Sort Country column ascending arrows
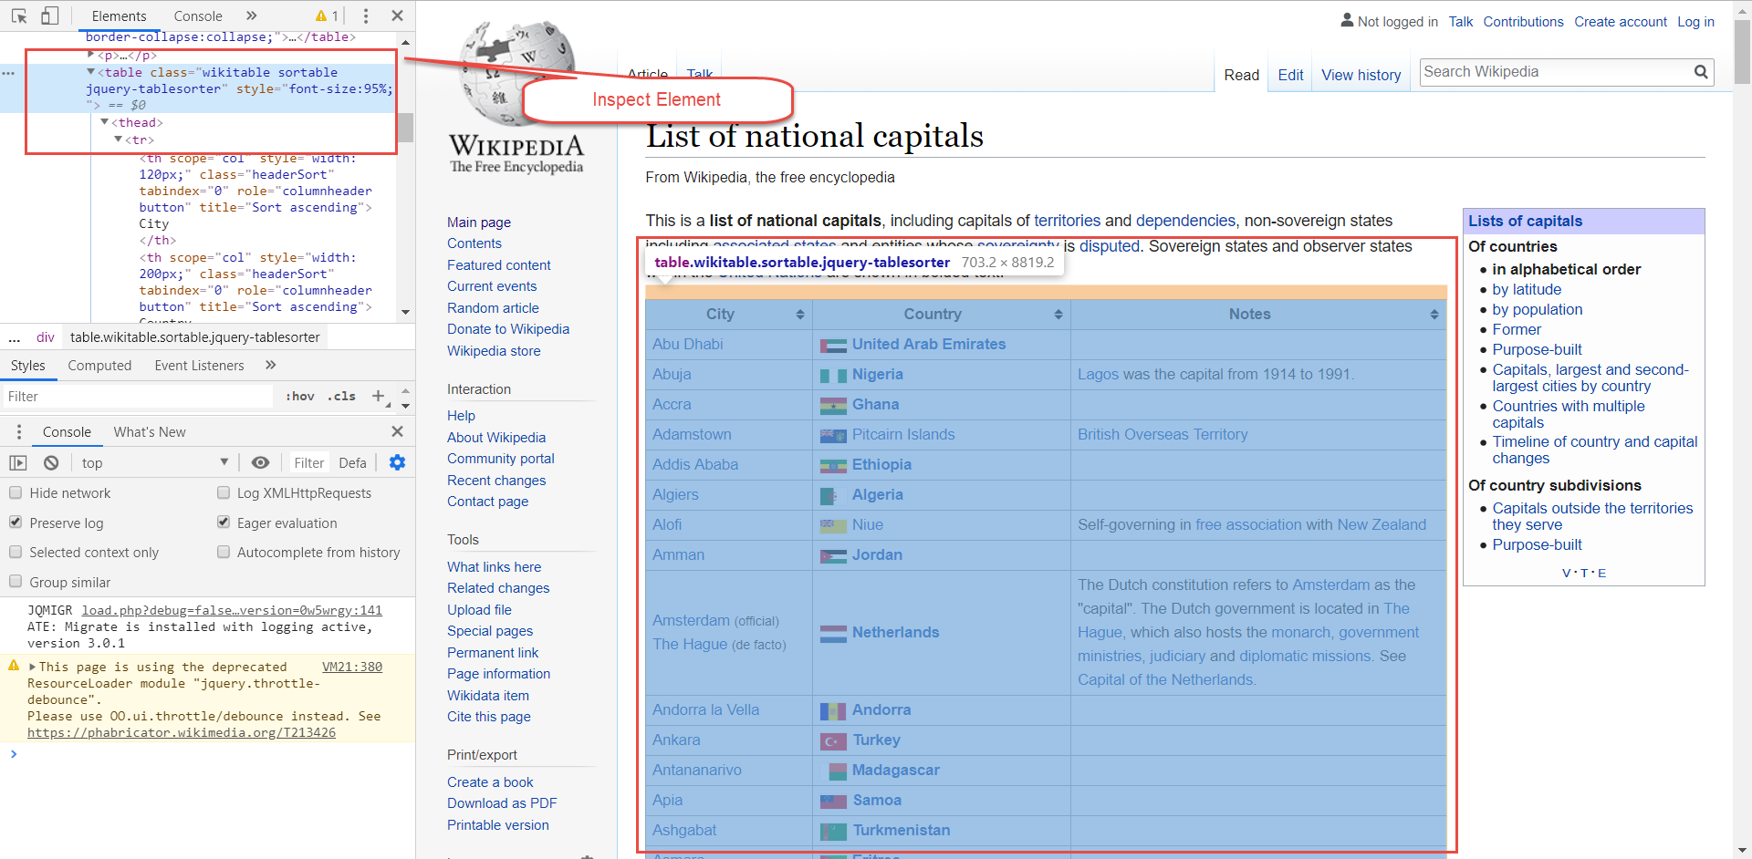The width and height of the screenshot is (1752, 859). [1058, 314]
